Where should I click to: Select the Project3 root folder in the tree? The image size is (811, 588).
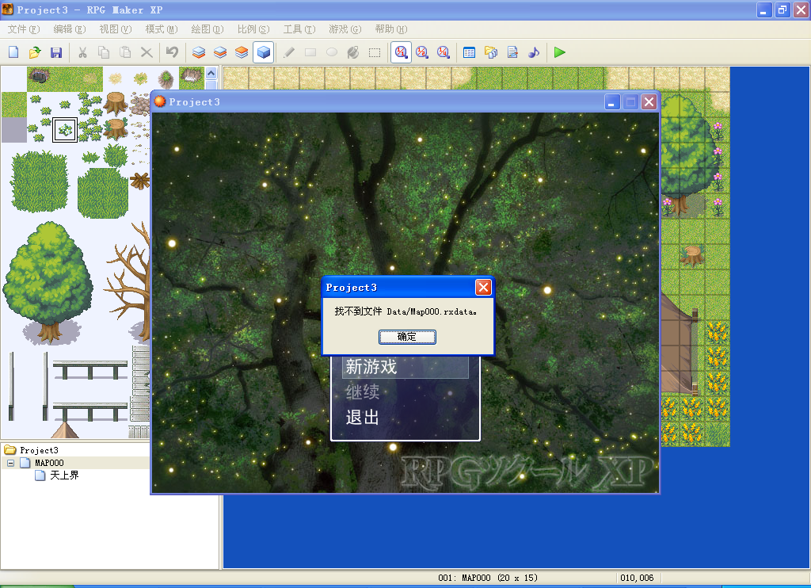(x=39, y=450)
